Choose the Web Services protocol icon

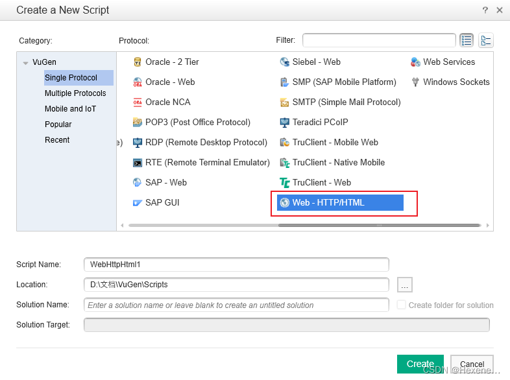415,62
